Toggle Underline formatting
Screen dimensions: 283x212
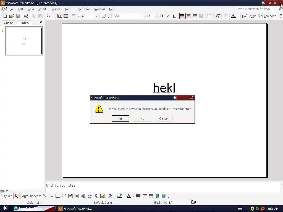[174, 16]
